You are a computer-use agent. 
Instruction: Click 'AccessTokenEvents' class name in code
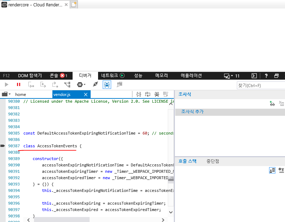(x=57, y=146)
